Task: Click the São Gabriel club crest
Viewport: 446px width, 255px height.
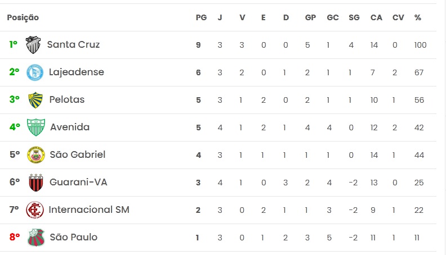Action: (36, 154)
